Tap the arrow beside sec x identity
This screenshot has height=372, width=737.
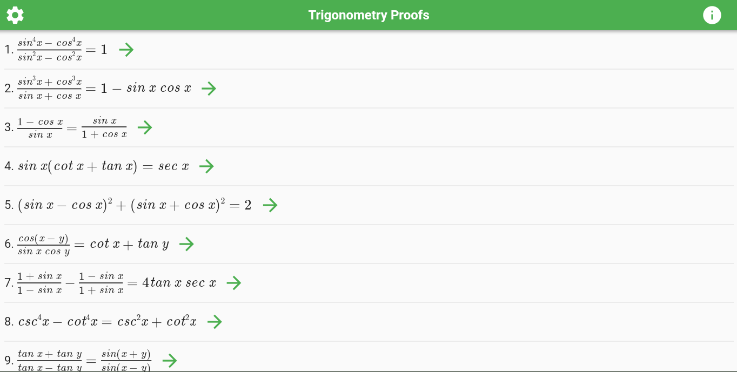(206, 166)
